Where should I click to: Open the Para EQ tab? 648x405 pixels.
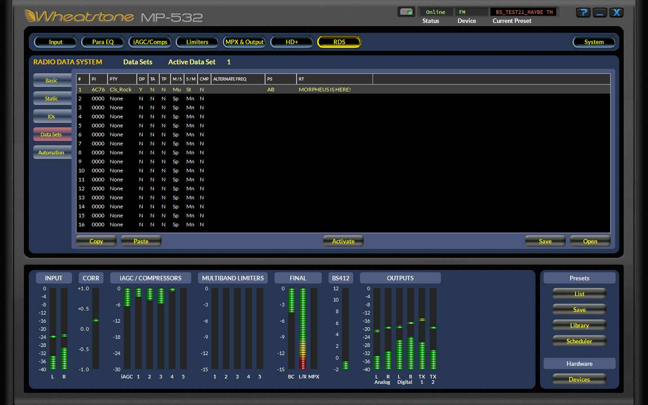(103, 42)
